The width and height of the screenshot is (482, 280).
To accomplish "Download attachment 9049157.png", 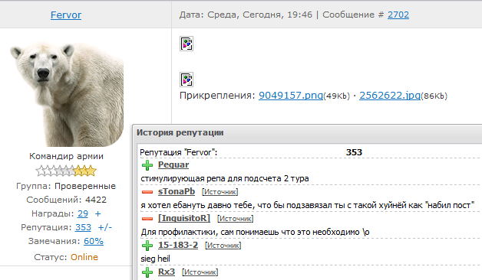I will point(291,96).
